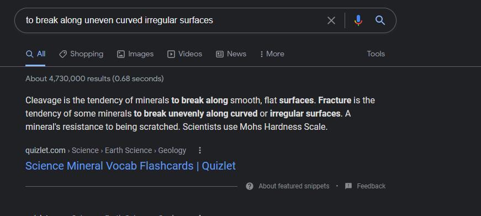The image size is (481, 216).
Task: Click the News newspaper icon
Action: pos(220,54)
